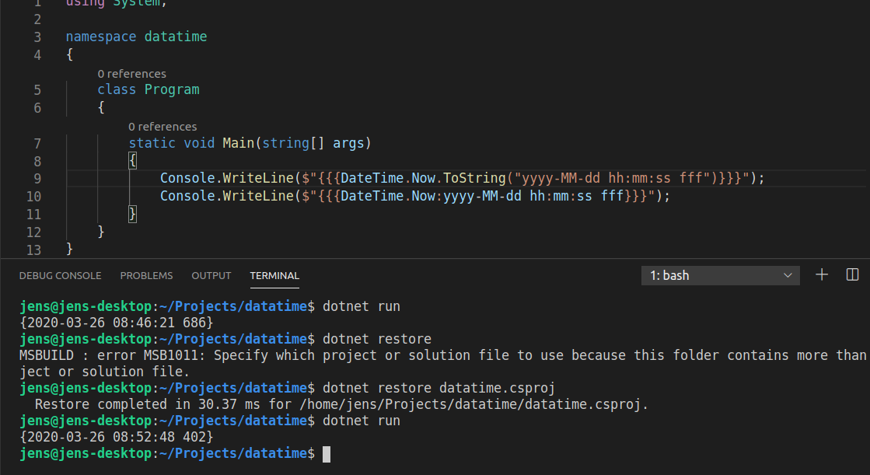Click 'dotnet restore datatime.csproj' command text
The image size is (870, 475).
438,388
